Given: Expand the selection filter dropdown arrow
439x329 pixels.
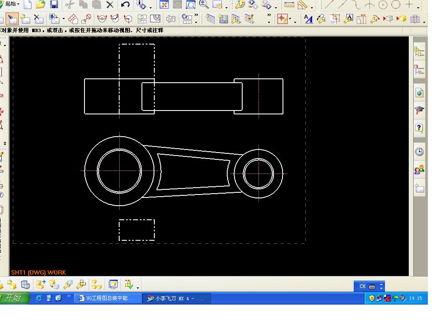Looking at the screenshot, I should 290,19.
